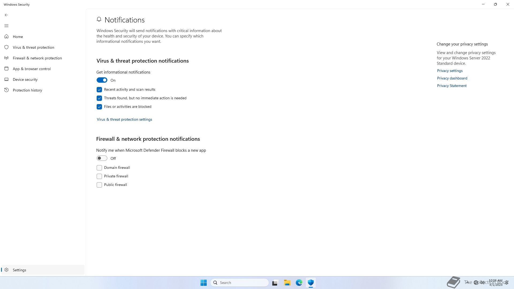Go to Home in sidebar

43,37
